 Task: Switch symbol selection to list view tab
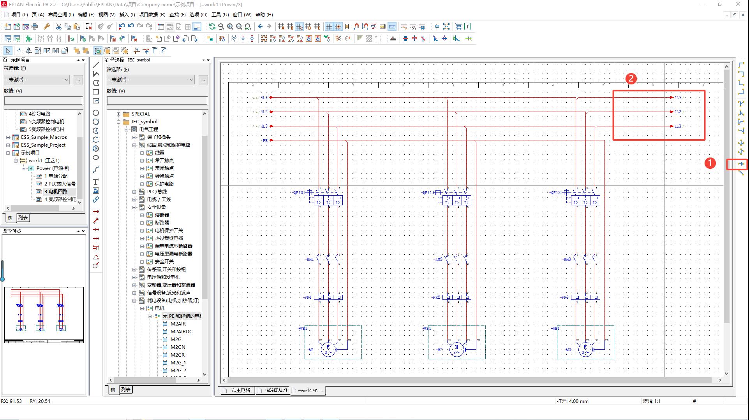click(125, 389)
